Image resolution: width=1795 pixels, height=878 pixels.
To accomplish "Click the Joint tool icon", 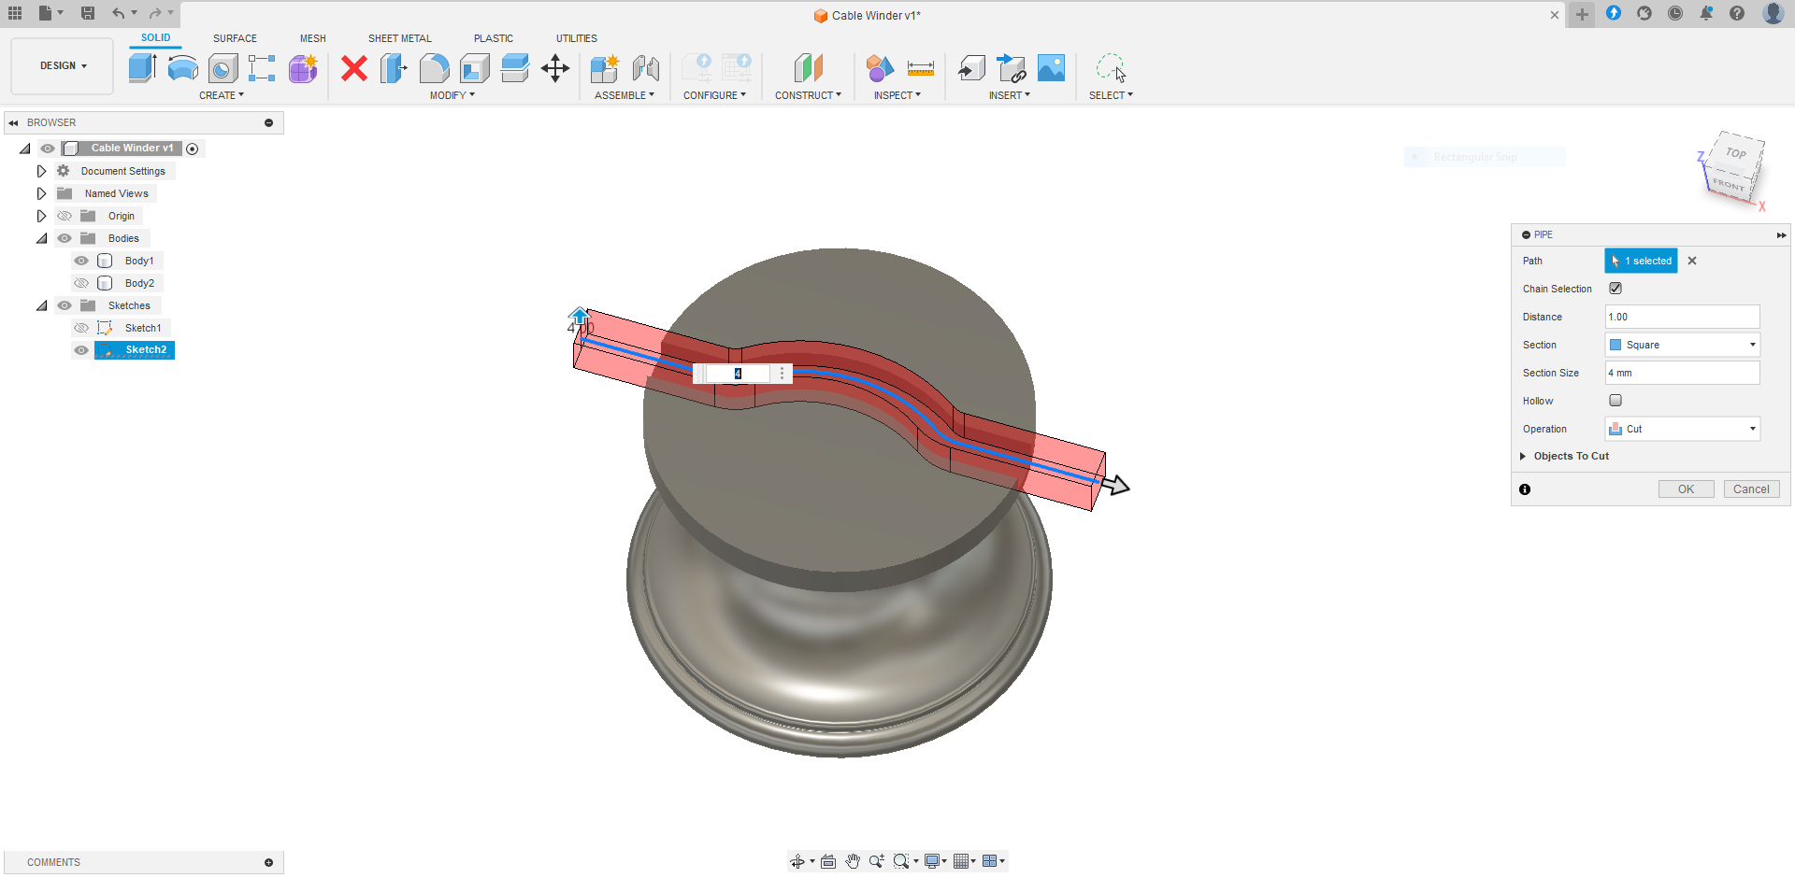I will (645, 68).
